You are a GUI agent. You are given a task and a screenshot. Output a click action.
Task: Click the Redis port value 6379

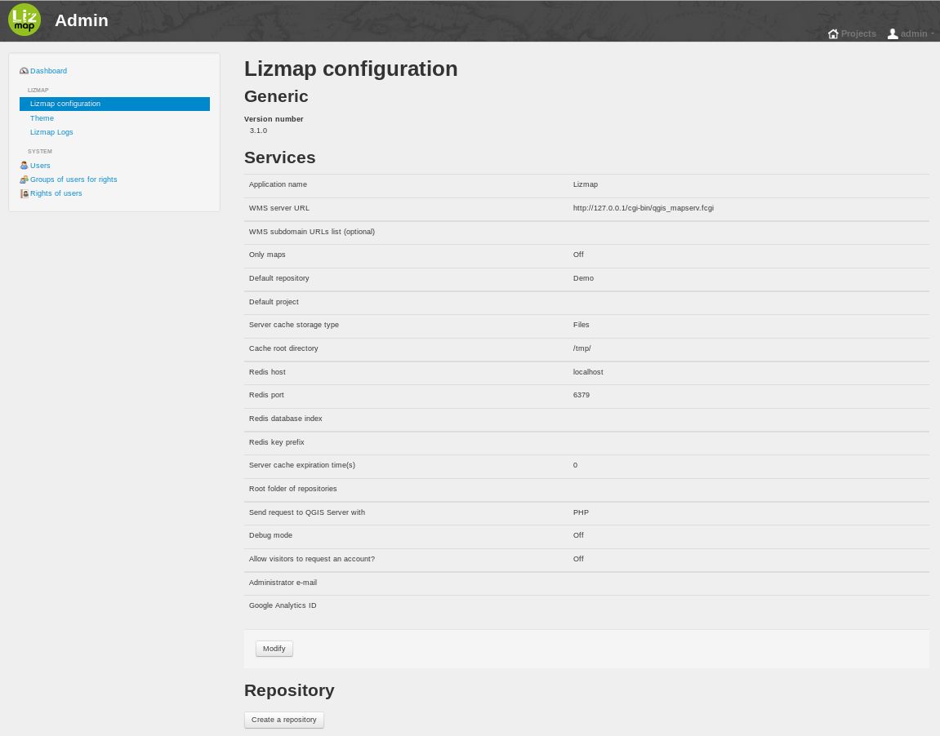pyautogui.click(x=581, y=395)
